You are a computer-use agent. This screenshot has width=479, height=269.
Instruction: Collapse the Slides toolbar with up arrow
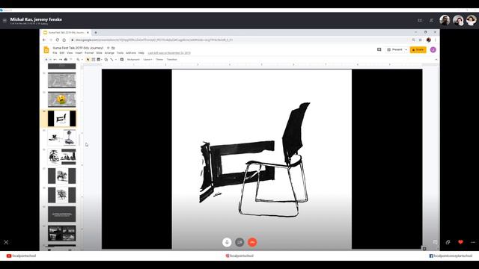pos(436,60)
